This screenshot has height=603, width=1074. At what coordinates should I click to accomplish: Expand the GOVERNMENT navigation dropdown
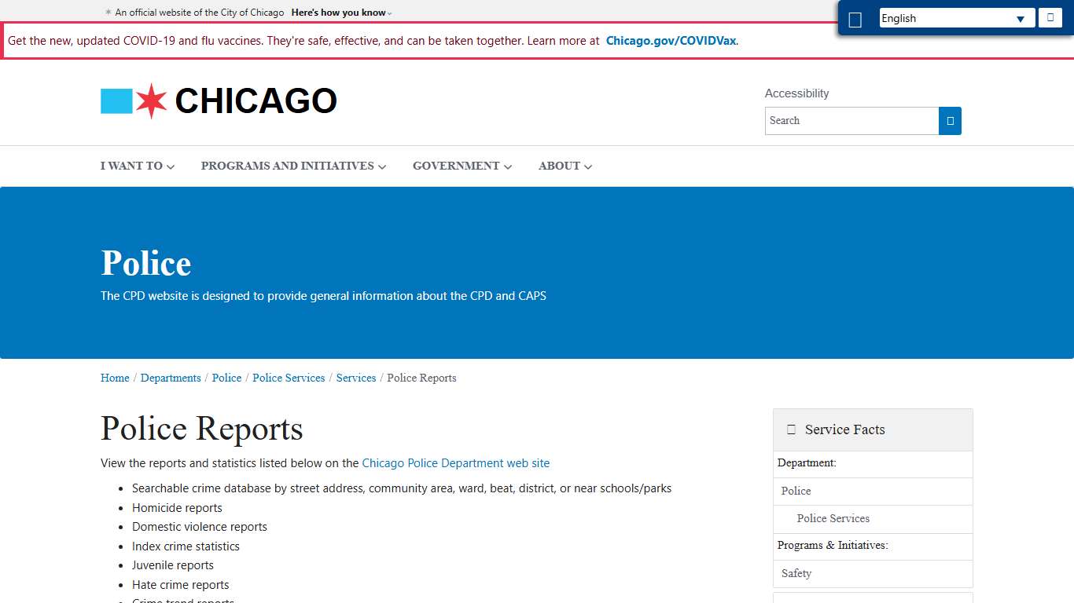tap(462, 166)
